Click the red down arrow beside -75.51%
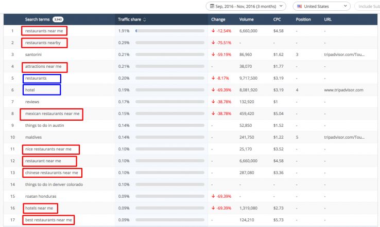This screenshot has width=380, height=227. point(213,43)
